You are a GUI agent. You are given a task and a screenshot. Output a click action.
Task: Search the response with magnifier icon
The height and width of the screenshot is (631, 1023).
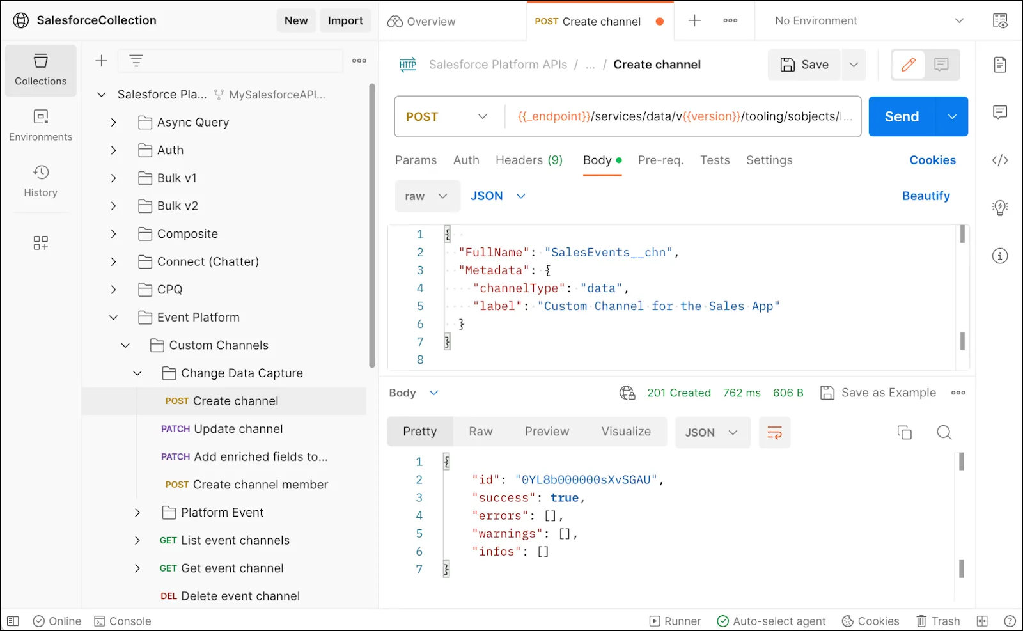click(944, 432)
